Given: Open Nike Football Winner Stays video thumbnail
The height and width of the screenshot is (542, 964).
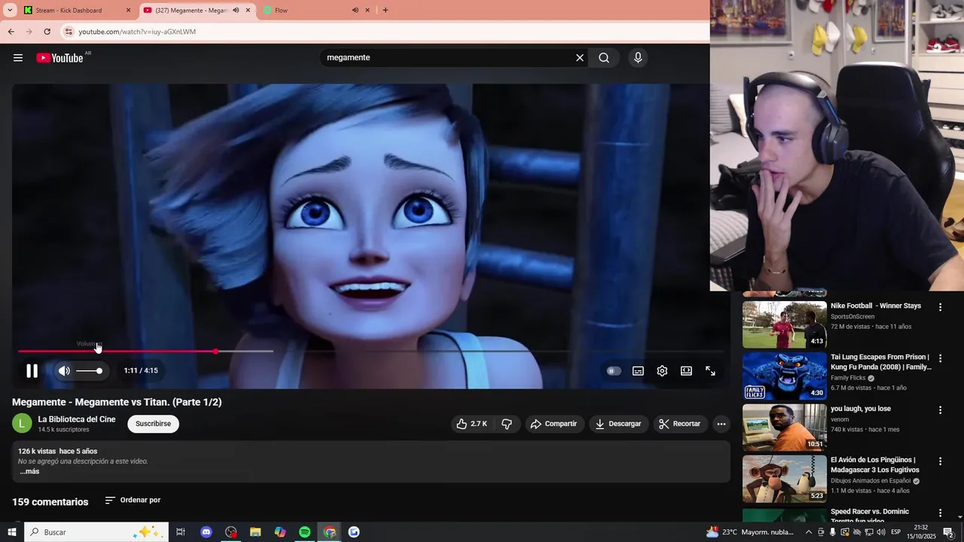Looking at the screenshot, I should click(784, 324).
